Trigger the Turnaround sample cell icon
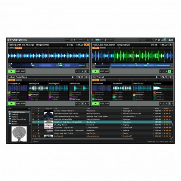The height and width of the screenshot is (181, 181). click(x=93, y=99)
